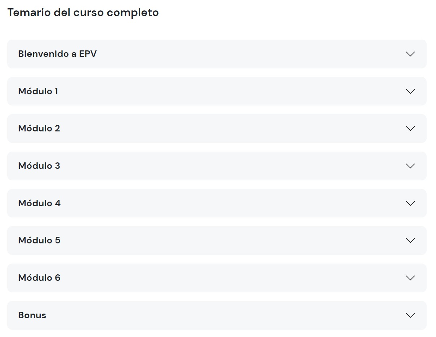This screenshot has height=337, width=436.
Task: Click the arrow icon on Módulo 4 row
Action: tap(410, 203)
